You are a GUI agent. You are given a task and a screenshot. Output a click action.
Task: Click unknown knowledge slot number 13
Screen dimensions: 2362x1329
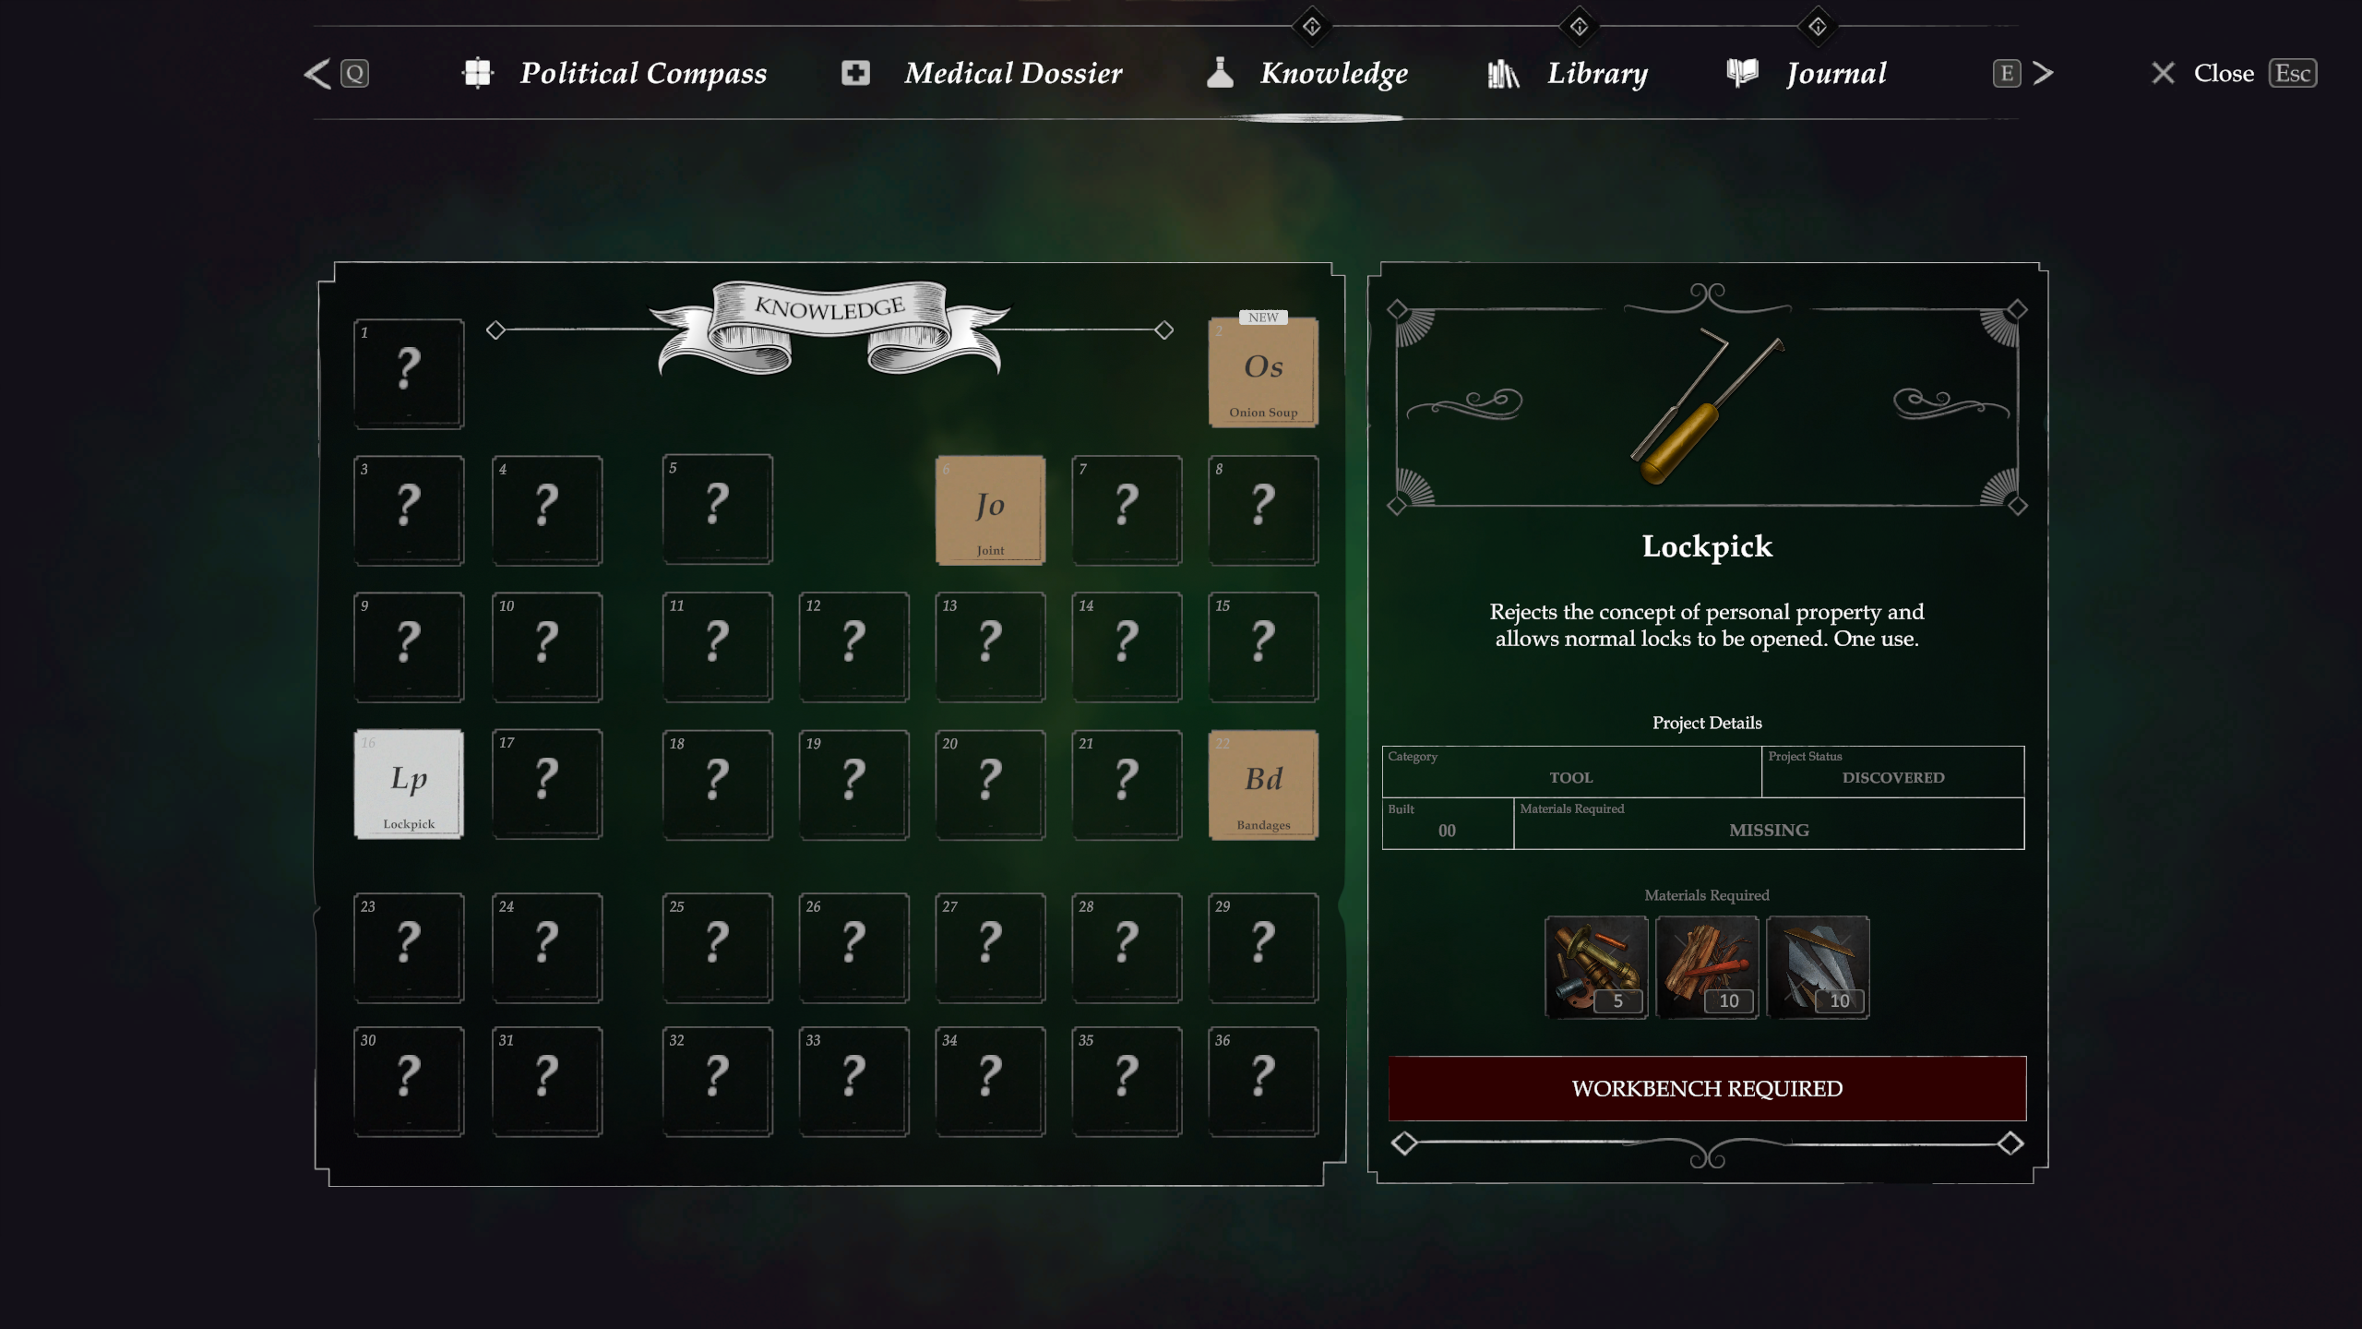pos(990,647)
